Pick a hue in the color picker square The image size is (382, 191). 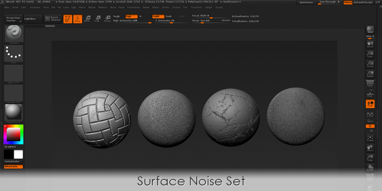point(13,134)
